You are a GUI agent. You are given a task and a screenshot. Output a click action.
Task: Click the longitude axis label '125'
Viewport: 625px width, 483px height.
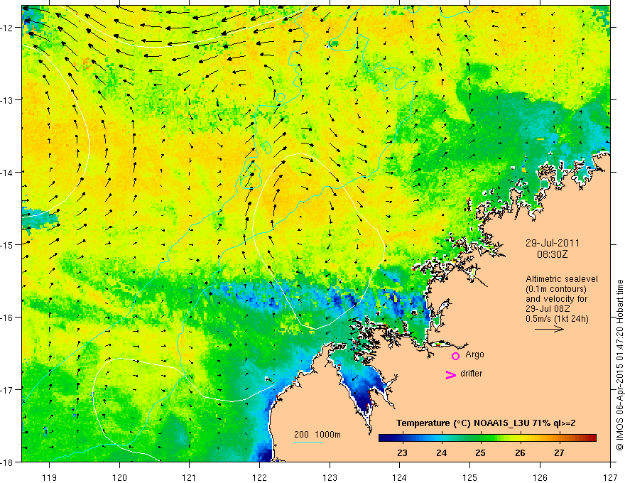(470, 477)
